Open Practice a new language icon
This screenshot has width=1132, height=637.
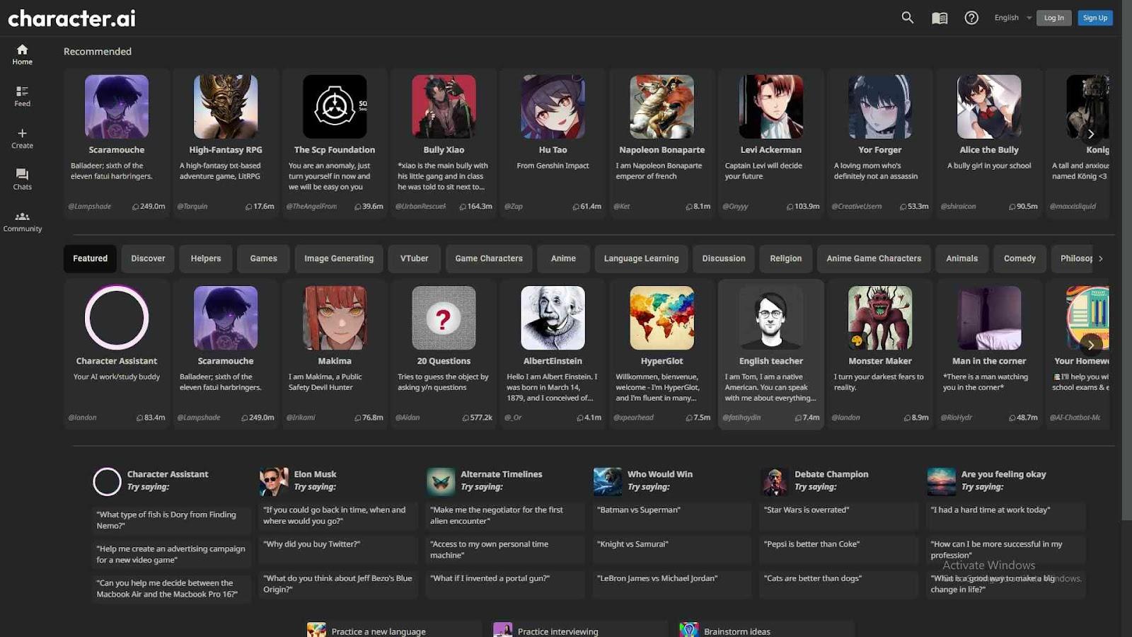tap(316, 630)
